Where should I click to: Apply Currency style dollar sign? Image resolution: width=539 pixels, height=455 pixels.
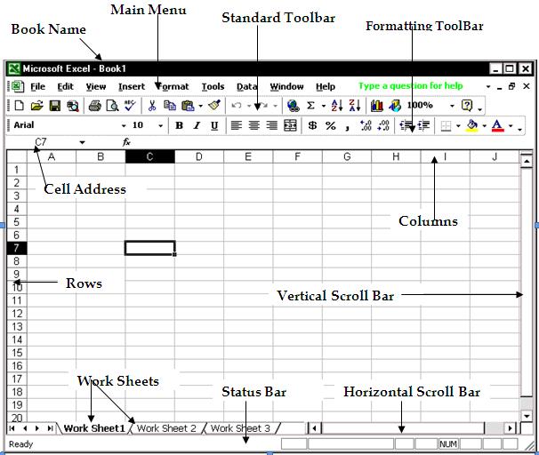(x=312, y=125)
